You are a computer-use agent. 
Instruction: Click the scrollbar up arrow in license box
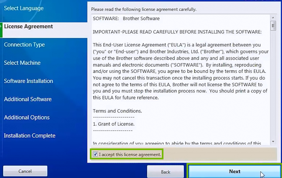[274, 17]
